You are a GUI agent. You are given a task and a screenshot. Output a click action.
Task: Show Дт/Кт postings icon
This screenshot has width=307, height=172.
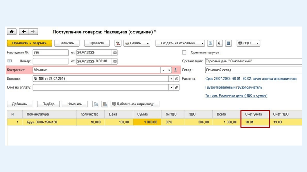pyautogui.click(x=118, y=43)
